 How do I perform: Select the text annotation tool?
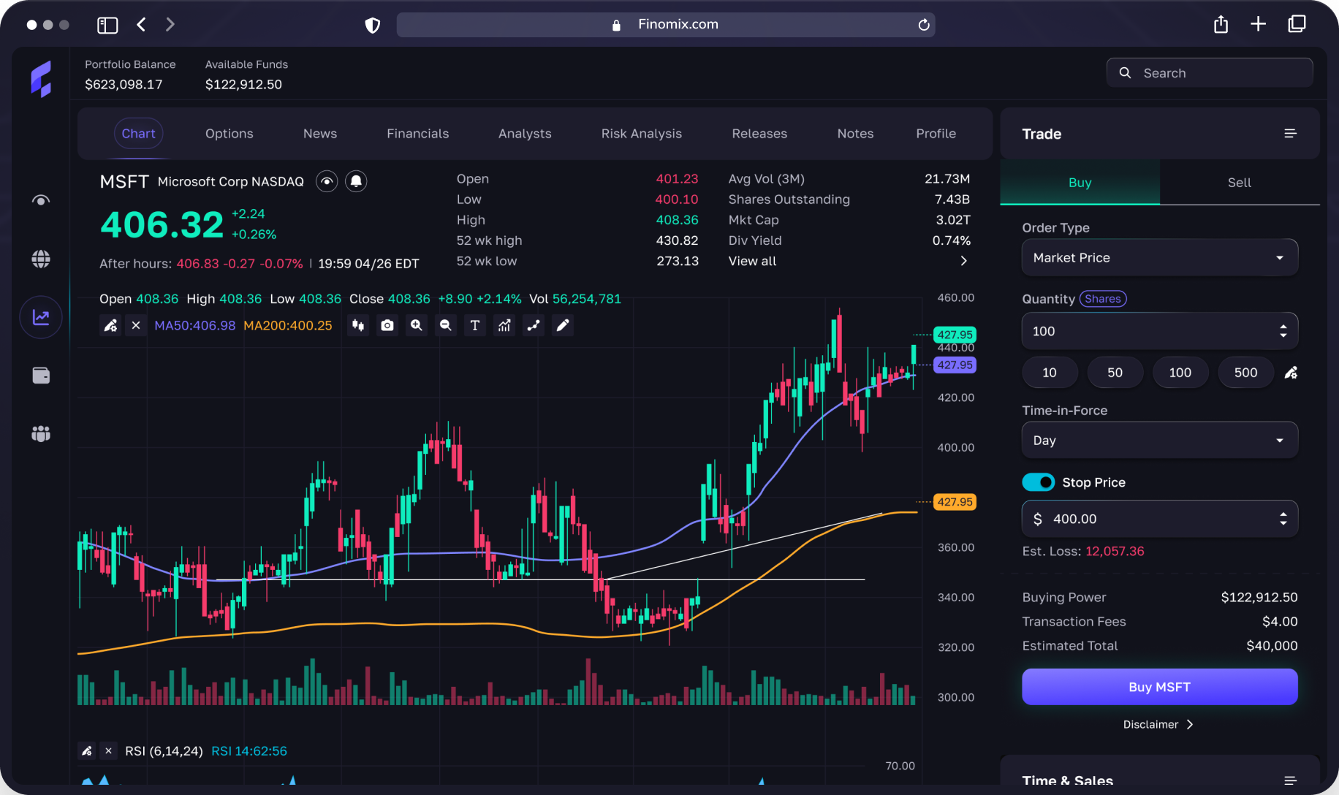point(475,325)
